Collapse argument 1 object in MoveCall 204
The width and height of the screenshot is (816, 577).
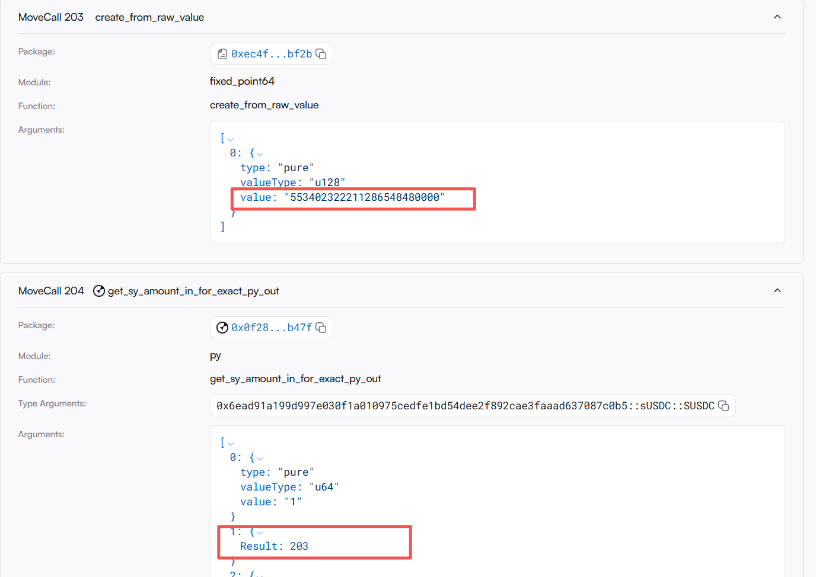(259, 533)
